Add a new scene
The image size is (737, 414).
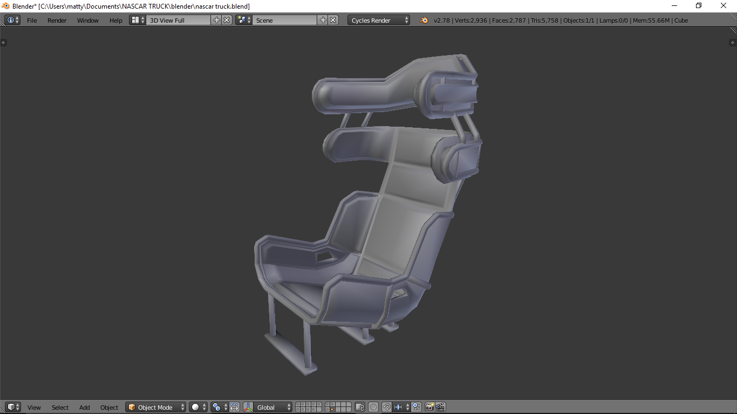[323, 20]
